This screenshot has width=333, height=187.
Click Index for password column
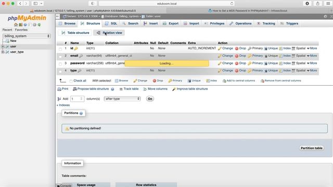[x=285, y=63]
